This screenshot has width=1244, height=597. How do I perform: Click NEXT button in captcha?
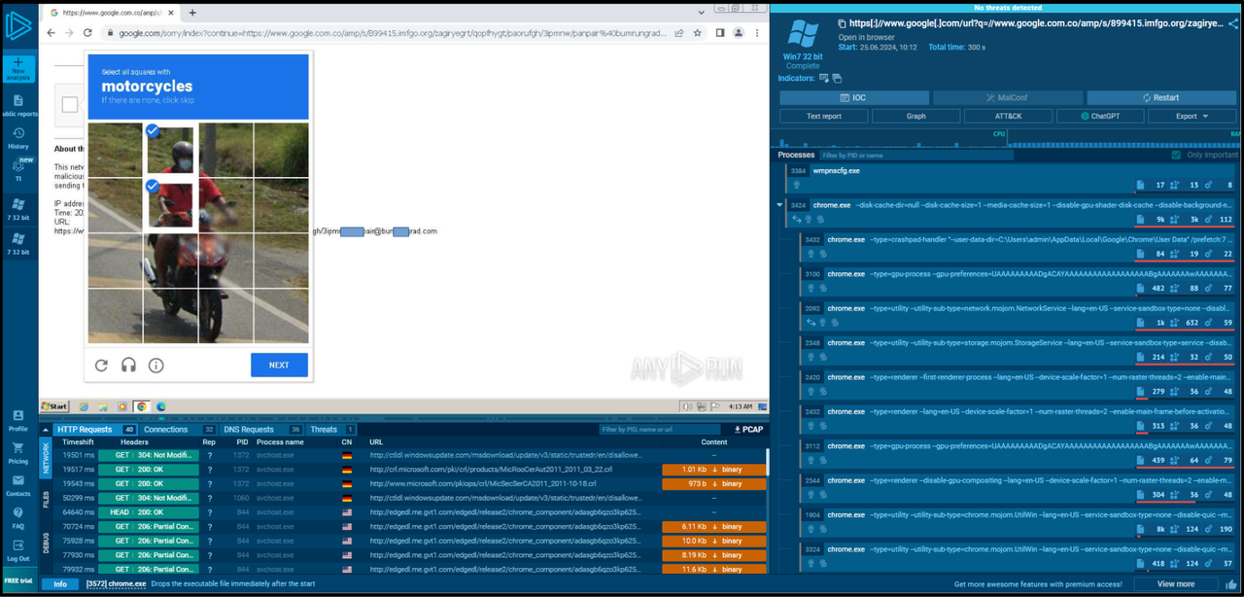(x=279, y=365)
